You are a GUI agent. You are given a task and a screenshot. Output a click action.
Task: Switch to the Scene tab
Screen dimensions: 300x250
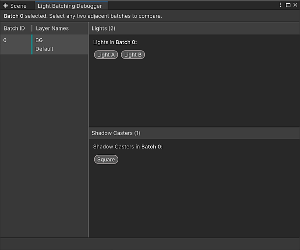(x=18, y=6)
